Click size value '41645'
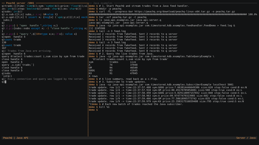The image size is (259, 145). coord(134,70)
